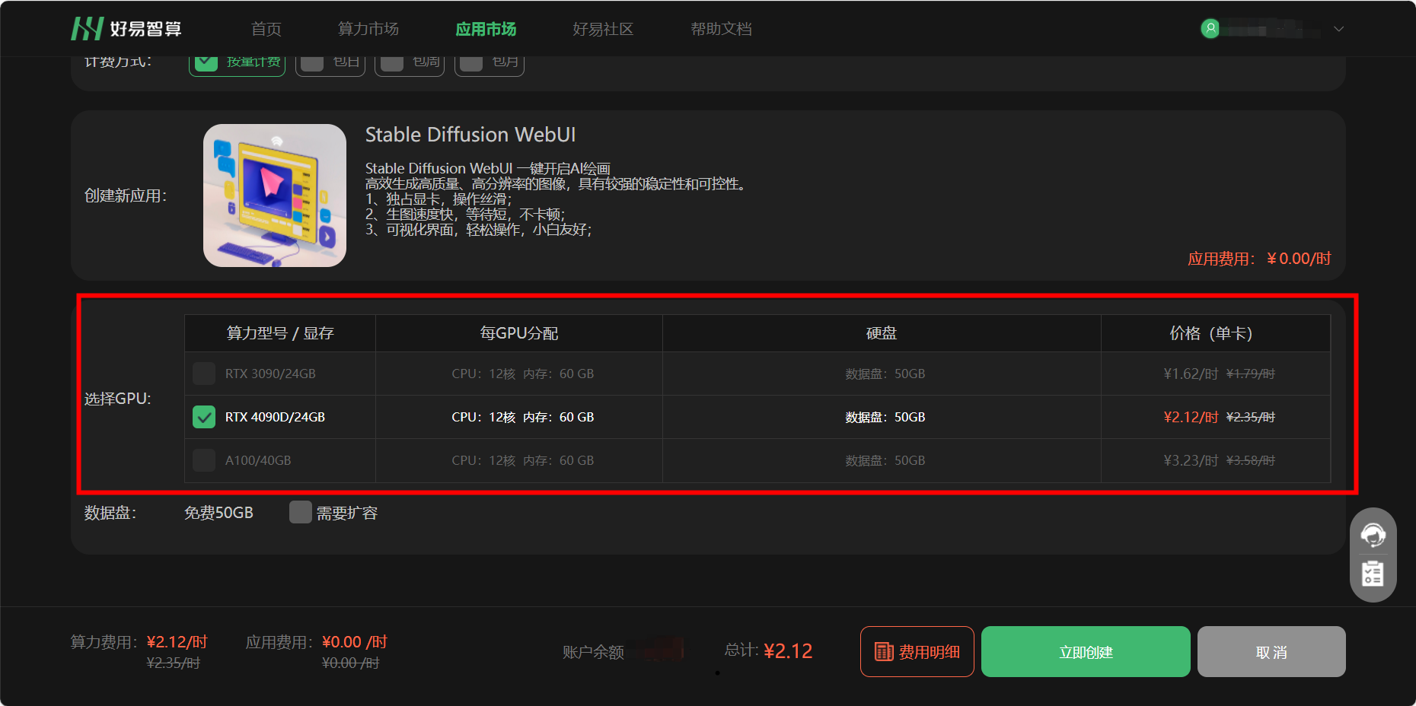Click the Stable Diffusion WebUI thumbnail image
The image size is (1416, 706).
click(x=275, y=196)
